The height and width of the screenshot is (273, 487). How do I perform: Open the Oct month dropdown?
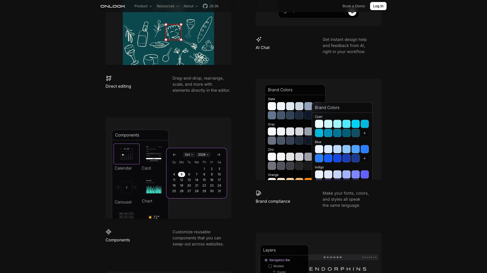(x=189, y=155)
